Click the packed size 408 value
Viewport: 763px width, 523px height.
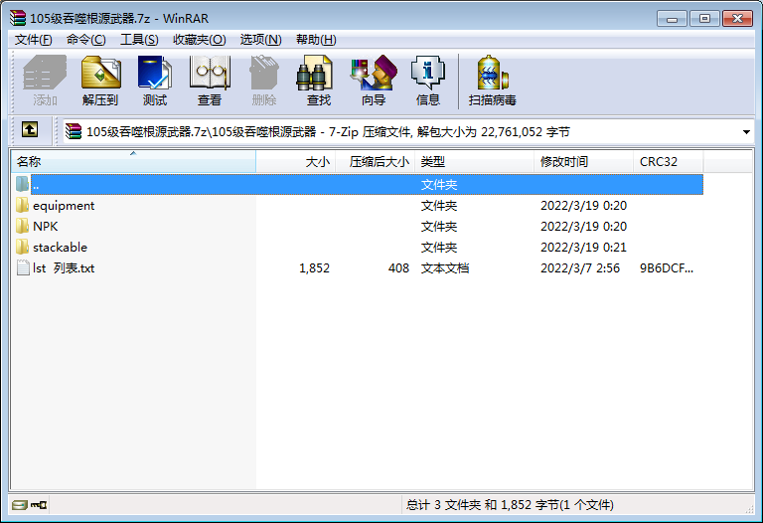pos(398,267)
